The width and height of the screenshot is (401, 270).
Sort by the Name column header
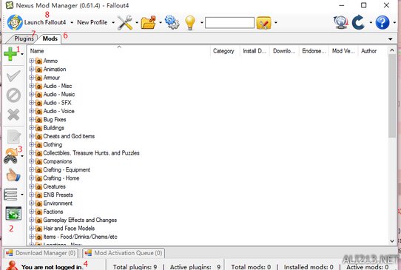118,51
